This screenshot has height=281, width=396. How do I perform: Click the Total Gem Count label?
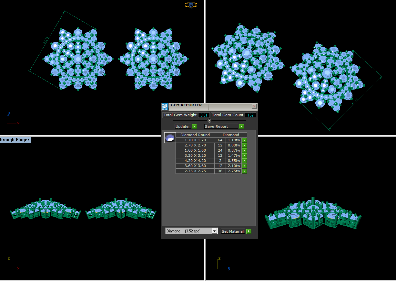click(x=228, y=115)
